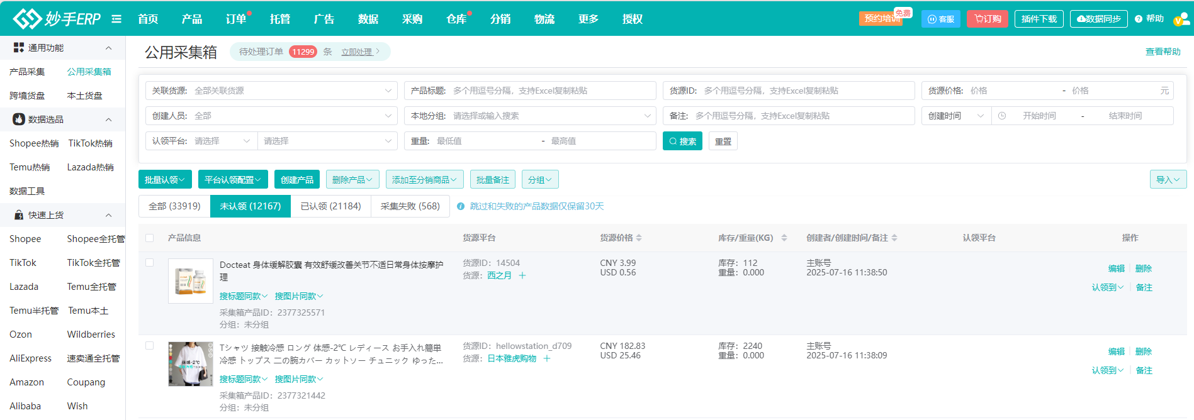Check the Docteat product row checkbox
Viewport: 1194px width, 420px height.
coord(150,263)
